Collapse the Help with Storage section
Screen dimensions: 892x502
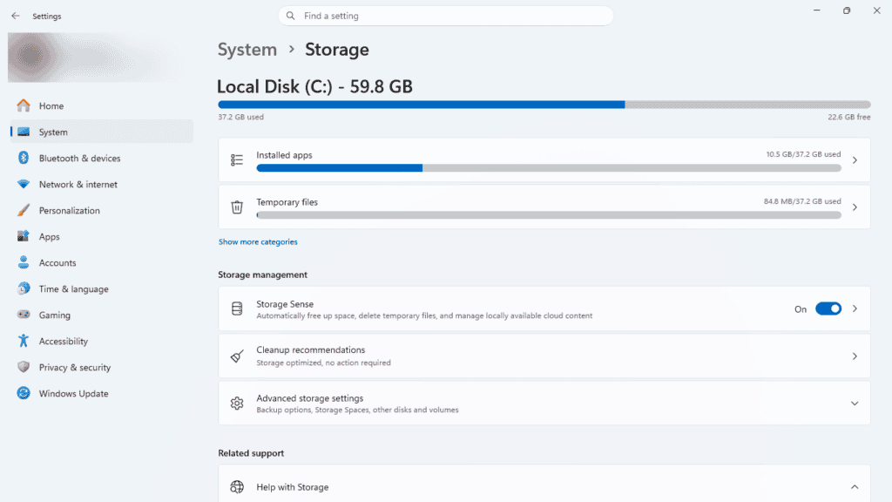click(855, 486)
